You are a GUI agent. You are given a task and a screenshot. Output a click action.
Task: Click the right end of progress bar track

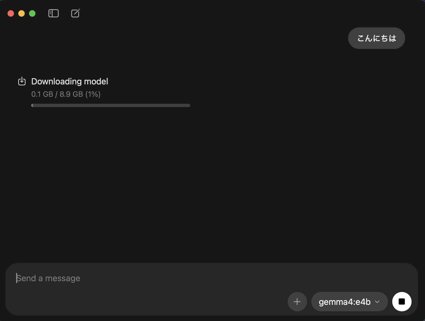[x=189, y=105]
